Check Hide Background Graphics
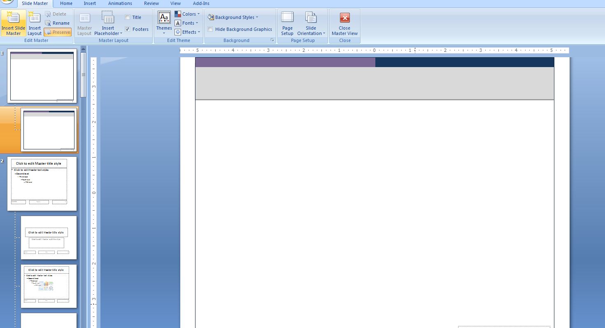The height and width of the screenshot is (328, 605). tap(210, 29)
